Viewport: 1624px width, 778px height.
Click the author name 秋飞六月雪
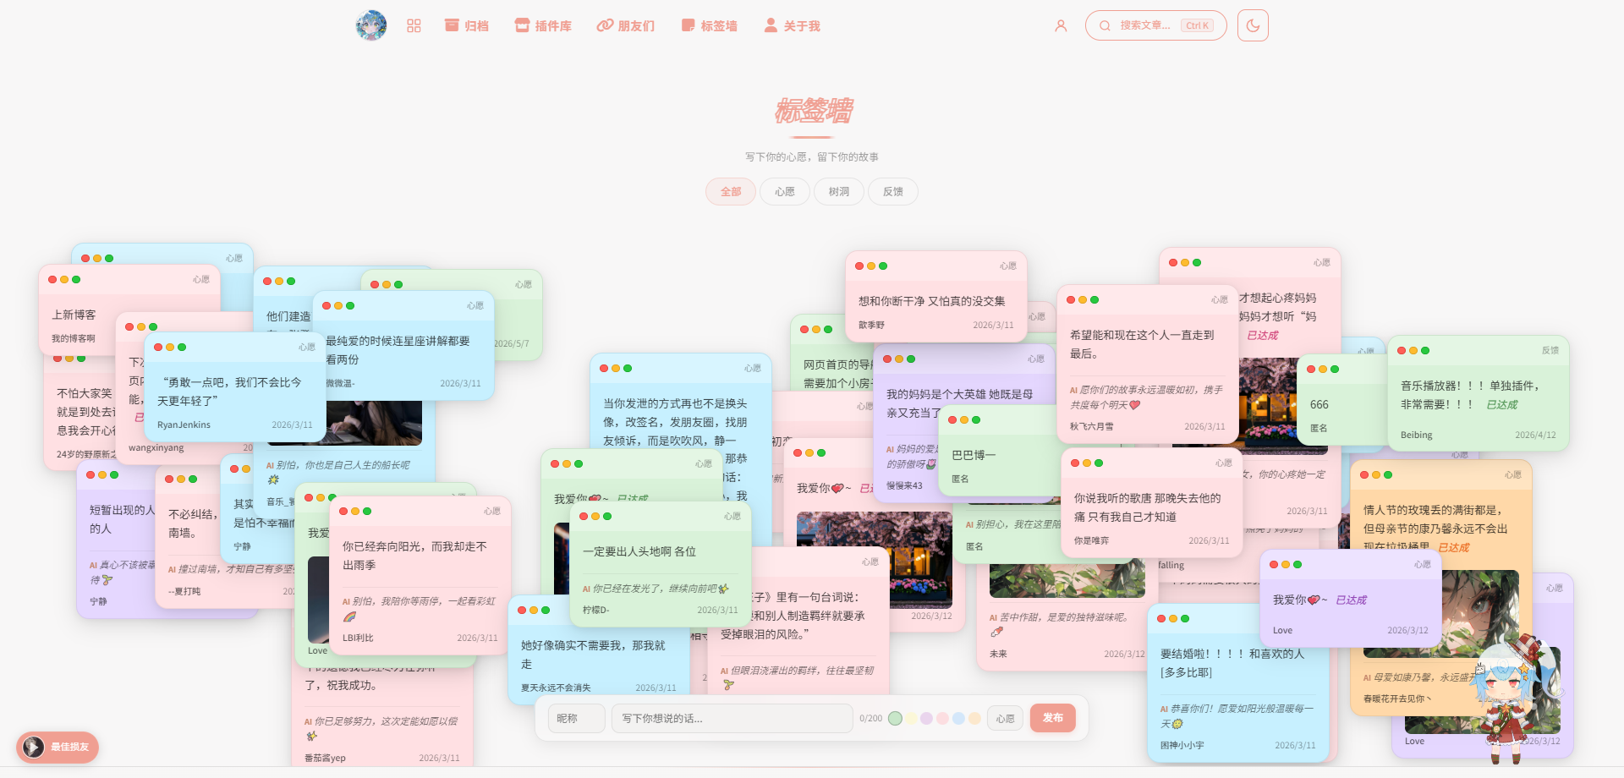pyautogui.click(x=1092, y=427)
